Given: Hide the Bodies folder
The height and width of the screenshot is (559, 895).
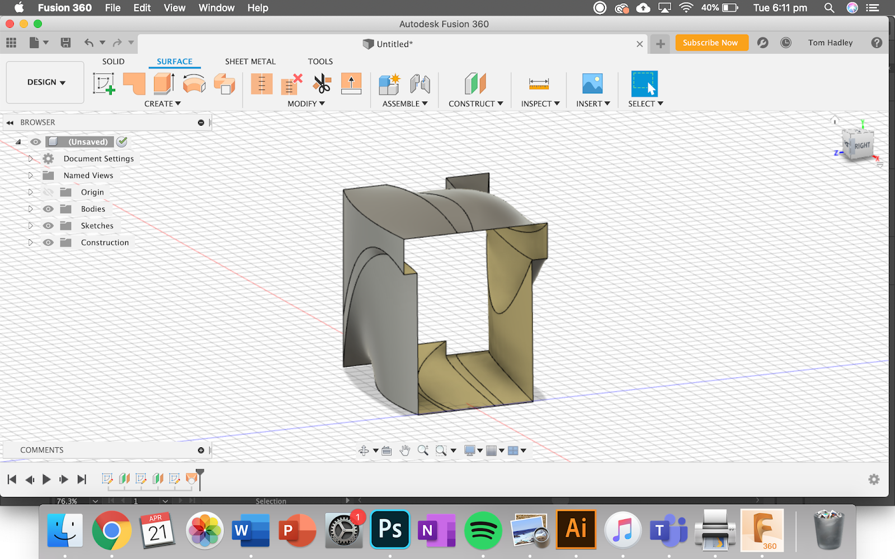Looking at the screenshot, I should (49, 209).
